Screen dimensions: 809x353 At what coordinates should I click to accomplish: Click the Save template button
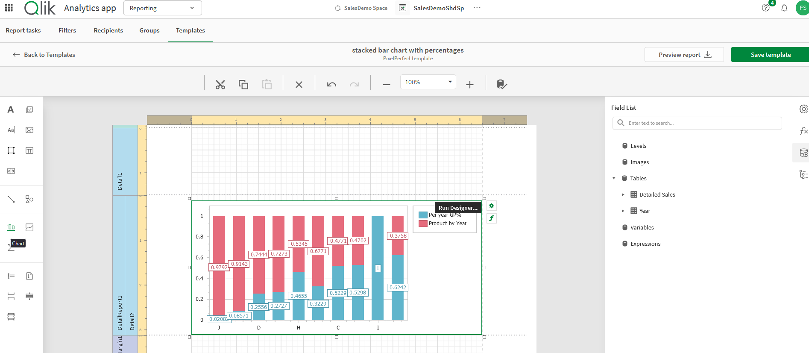pyautogui.click(x=770, y=55)
